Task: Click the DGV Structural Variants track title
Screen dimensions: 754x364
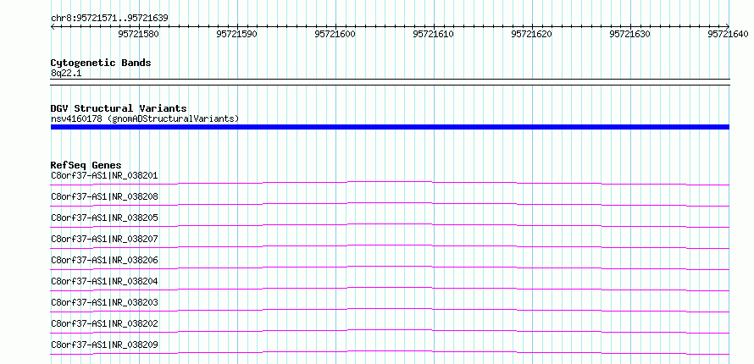Action: pyautogui.click(x=119, y=108)
